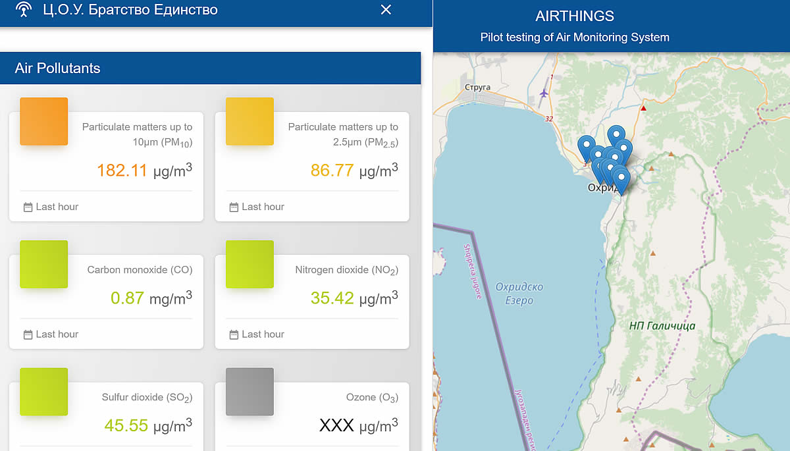
Task: Click the yellow PM2.5 color indicator square
Action: (x=250, y=121)
